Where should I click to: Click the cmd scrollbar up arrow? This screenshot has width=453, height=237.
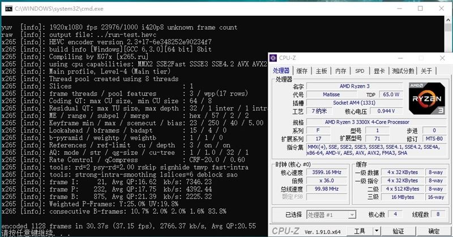pyautogui.click(x=448, y=20)
